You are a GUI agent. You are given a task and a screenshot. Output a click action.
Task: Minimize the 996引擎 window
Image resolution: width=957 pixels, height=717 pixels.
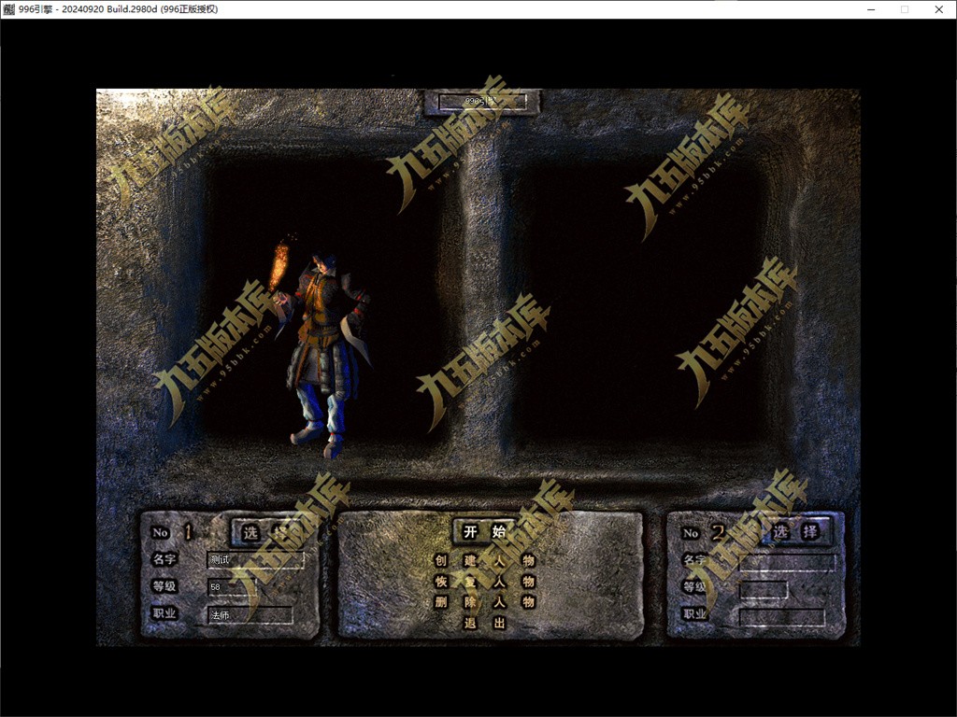click(x=872, y=9)
